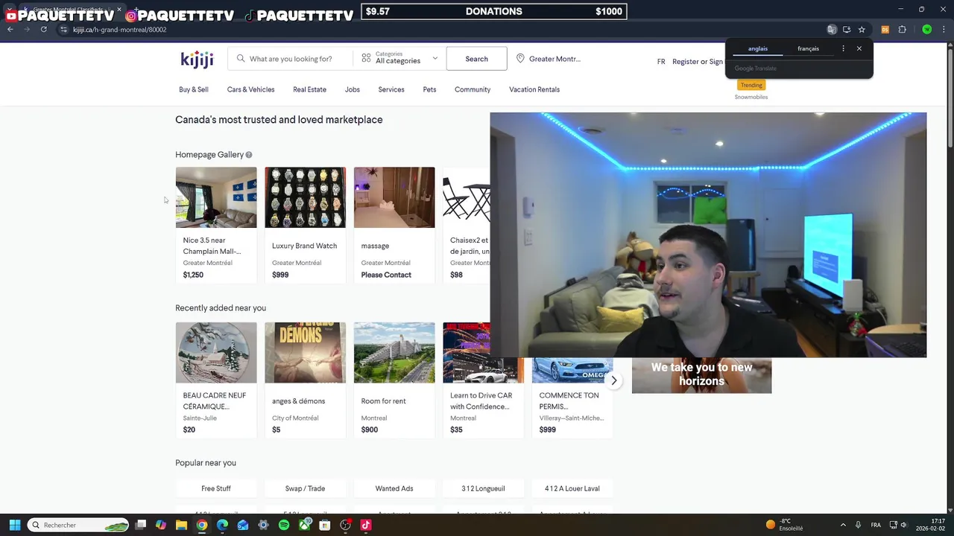Click the location pin icon
This screenshot has width=954, height=536.
tap(520, 59)
